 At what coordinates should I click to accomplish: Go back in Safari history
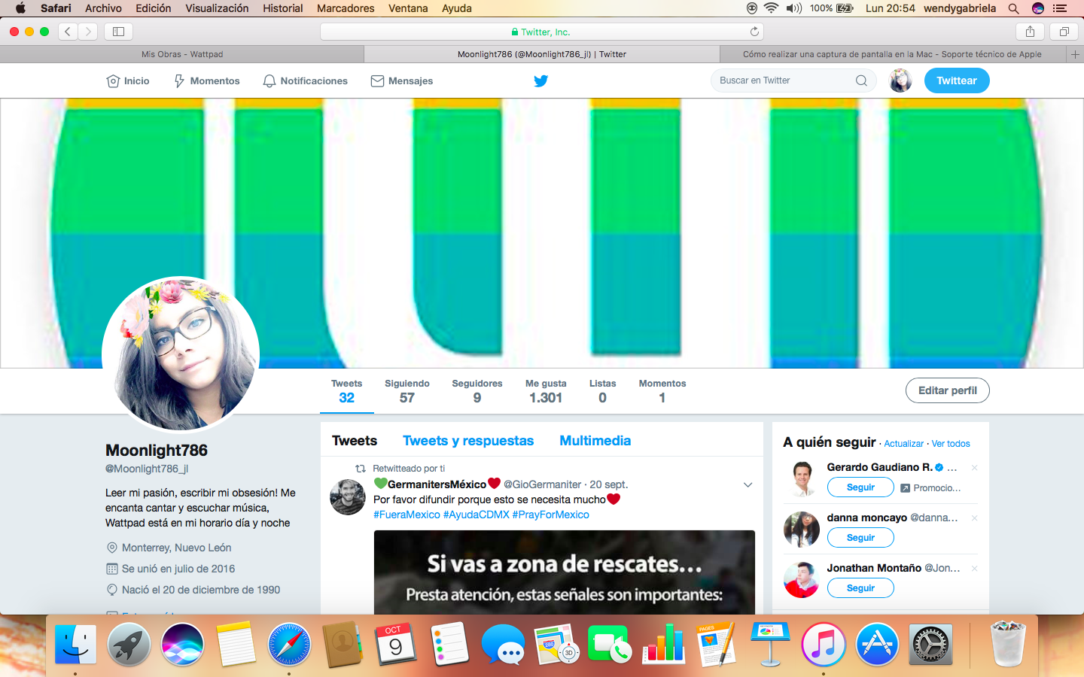point(68,32)
